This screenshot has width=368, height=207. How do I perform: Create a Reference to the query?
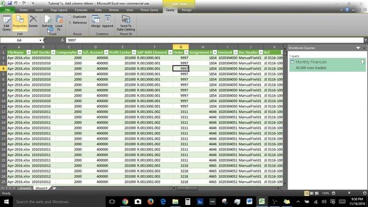(78, 23)
